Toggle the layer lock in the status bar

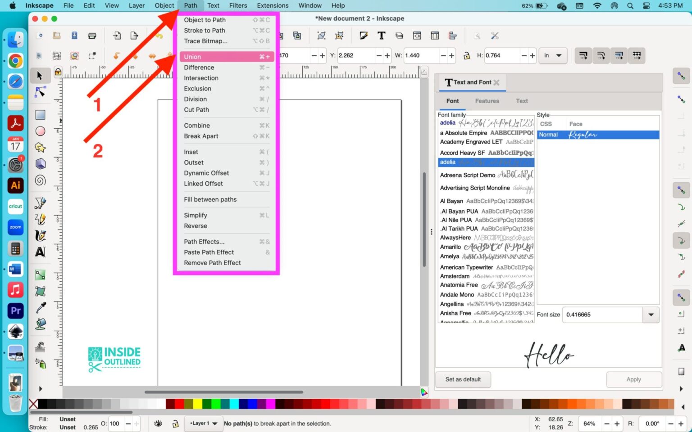pos(175,423)
